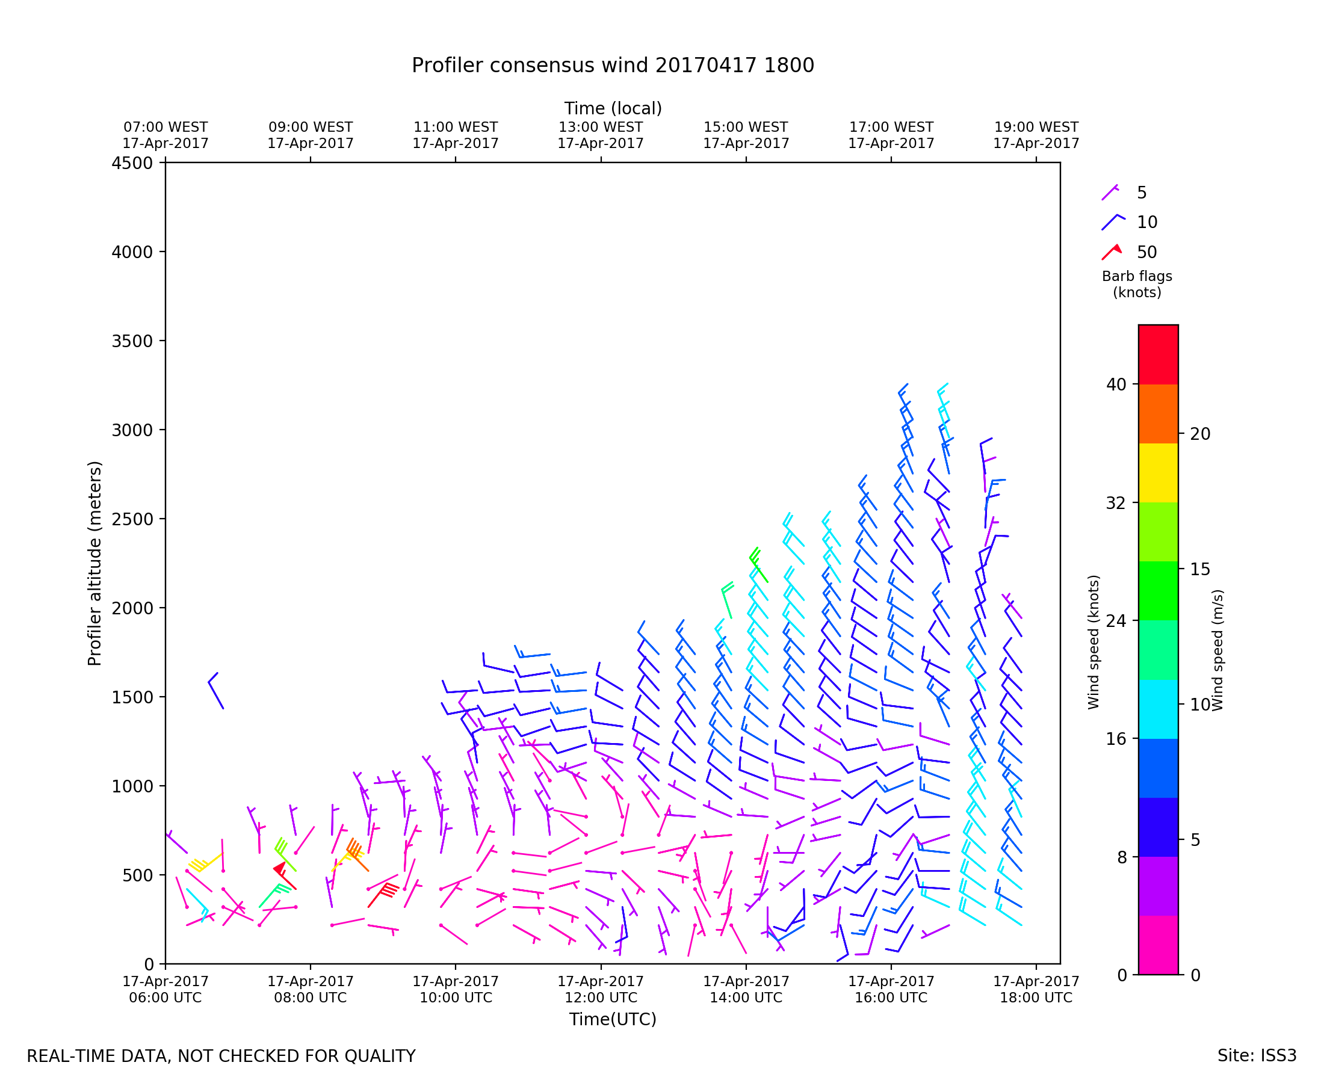Click the magenta bottom colorbar segment

(x=1158, y=945)
